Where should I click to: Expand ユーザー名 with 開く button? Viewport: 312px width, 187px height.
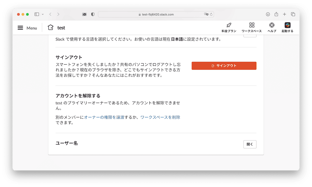pyautogui.click(x=250, y=144)
